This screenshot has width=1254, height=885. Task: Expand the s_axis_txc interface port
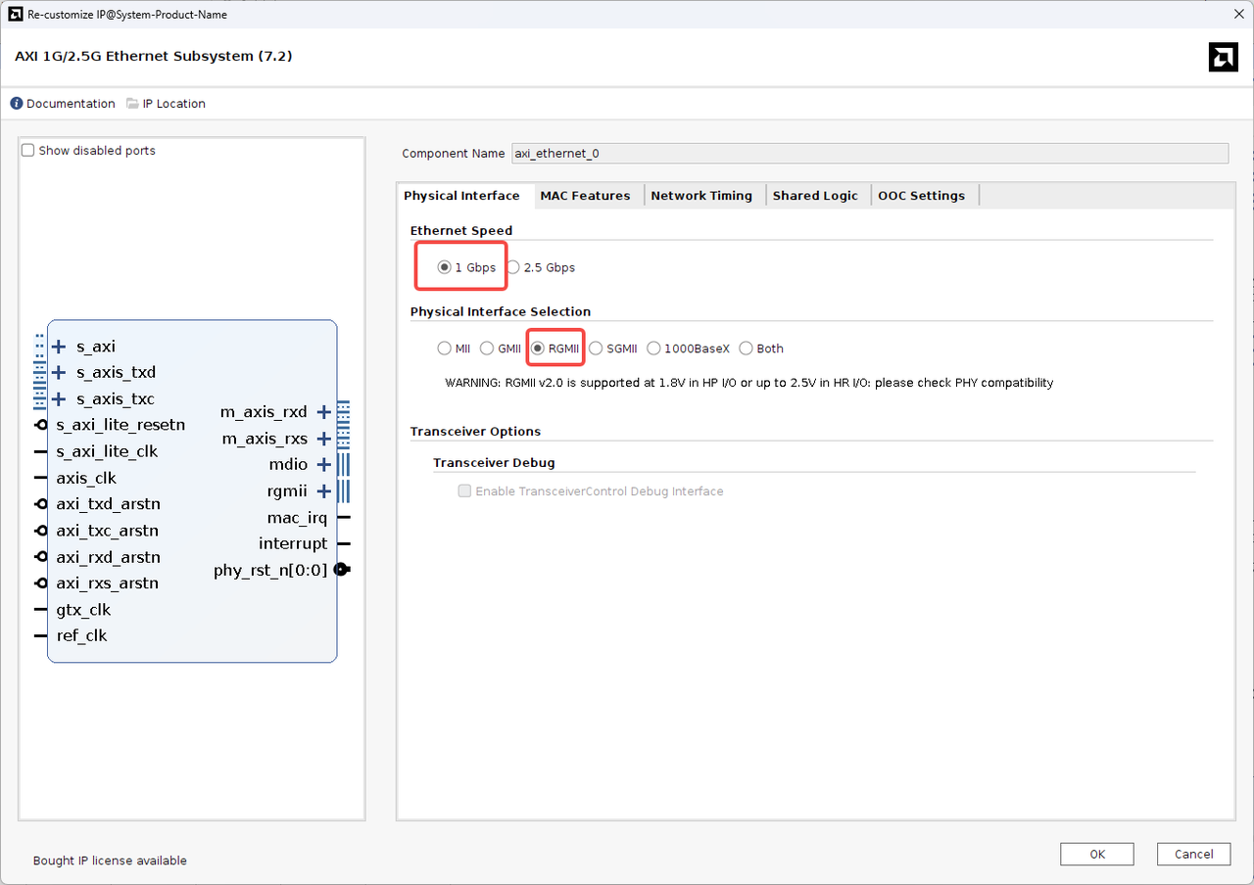coord(59,399)
